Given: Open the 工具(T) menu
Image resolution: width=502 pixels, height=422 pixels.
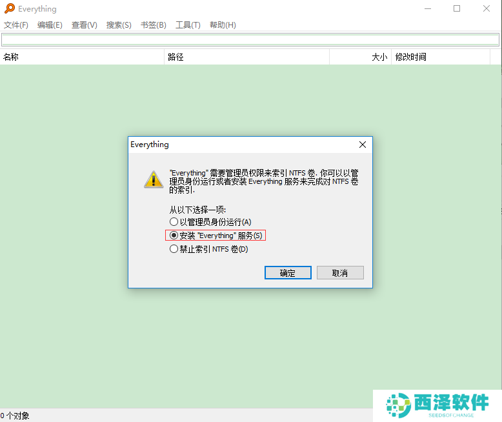Looking at the screenshot, I should [x=188, y=25].
